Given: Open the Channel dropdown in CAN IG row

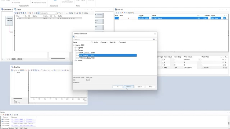Looking at the screenshot, I should [209, 18].
